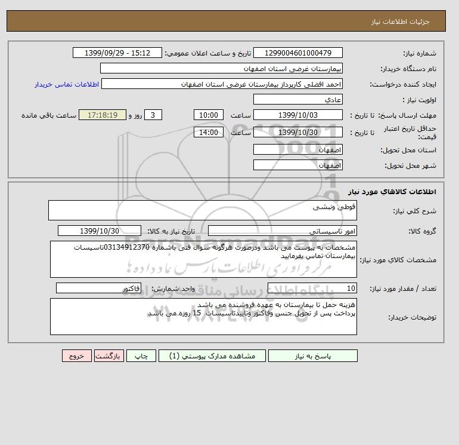Click the شرح کلی نیاز label

pos(414,211)
